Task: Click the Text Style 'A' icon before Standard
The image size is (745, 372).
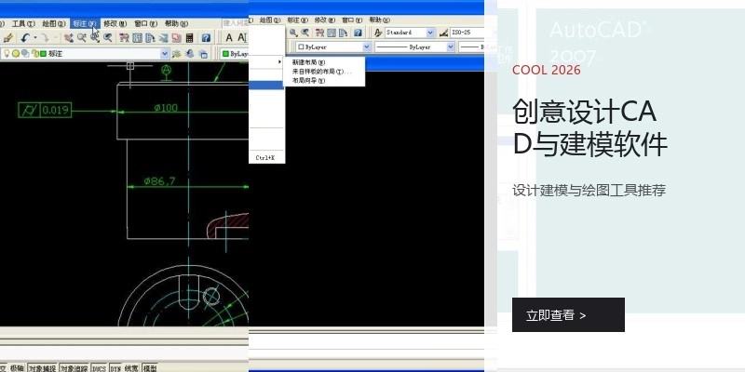Action: click(x=378, y=33)
